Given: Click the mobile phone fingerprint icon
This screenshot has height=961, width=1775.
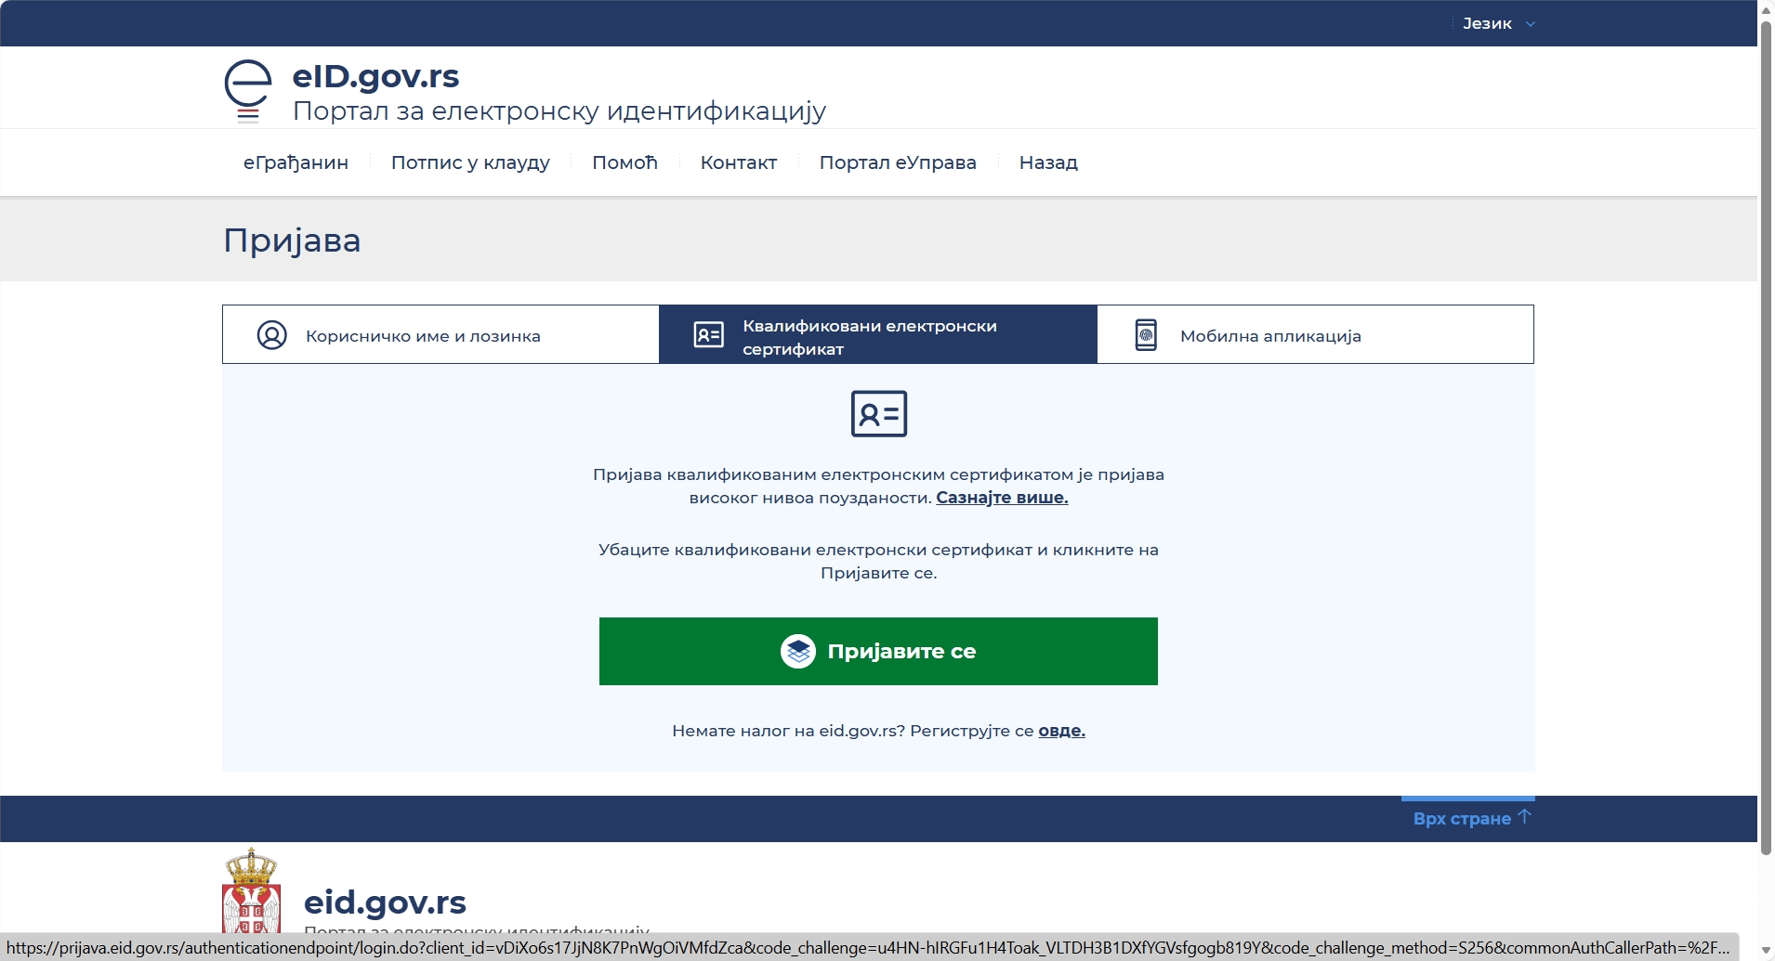Looking at the screenshot, I should [1146, 335].
